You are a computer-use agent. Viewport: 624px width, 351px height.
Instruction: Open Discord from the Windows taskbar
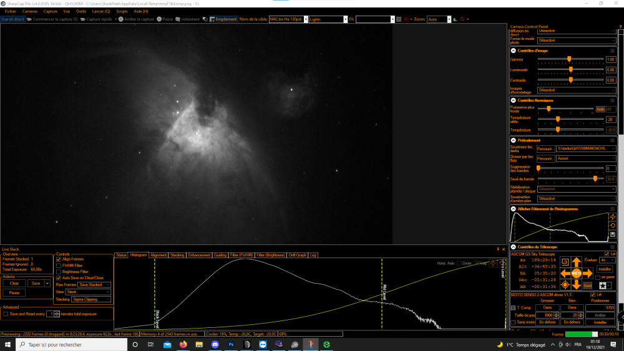[x=215, y=345]
